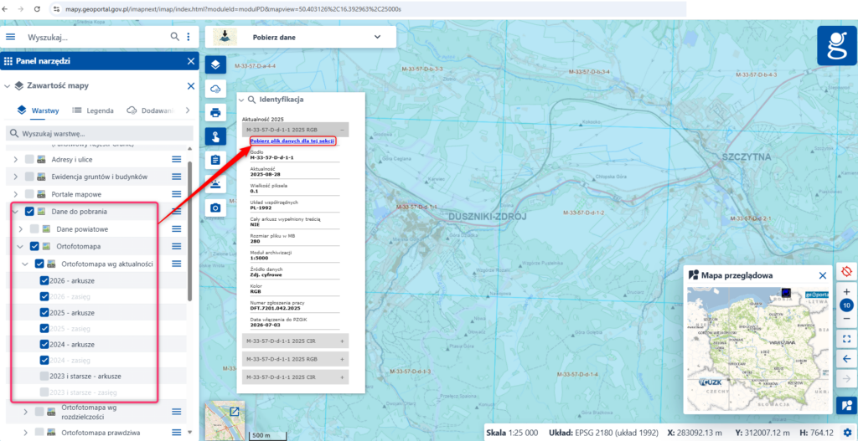Click the hamburger menu next to search
Viewport: 858px width, 441px height.
10,37
